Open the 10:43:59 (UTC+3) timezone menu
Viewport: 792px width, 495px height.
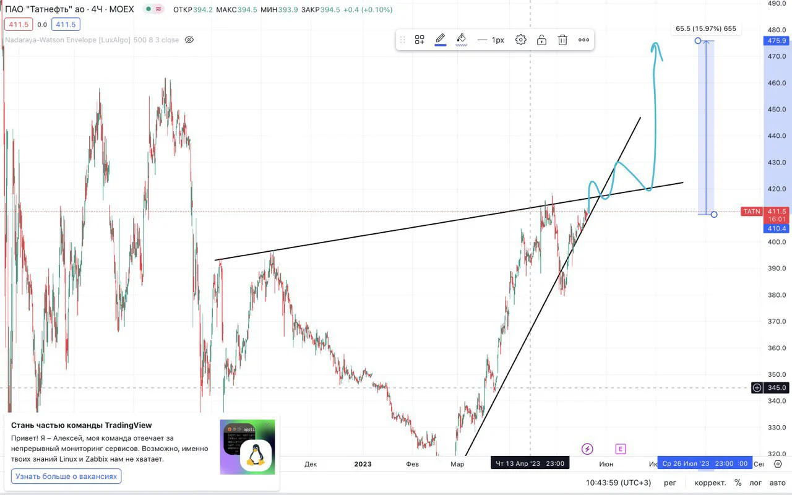(x=619, y=483)
